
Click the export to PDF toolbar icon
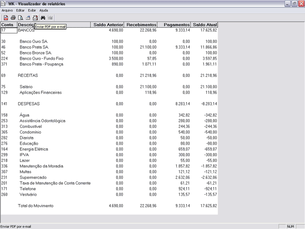(x=5, y=18)
